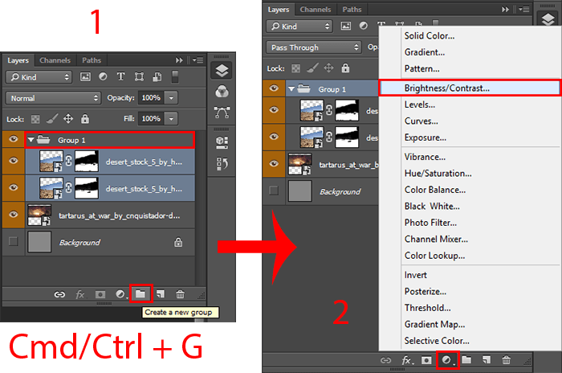The height and width of the screenshot is (373, 562).
Task: Choose Curves from the adjustment menu
Action: (421, 121)
